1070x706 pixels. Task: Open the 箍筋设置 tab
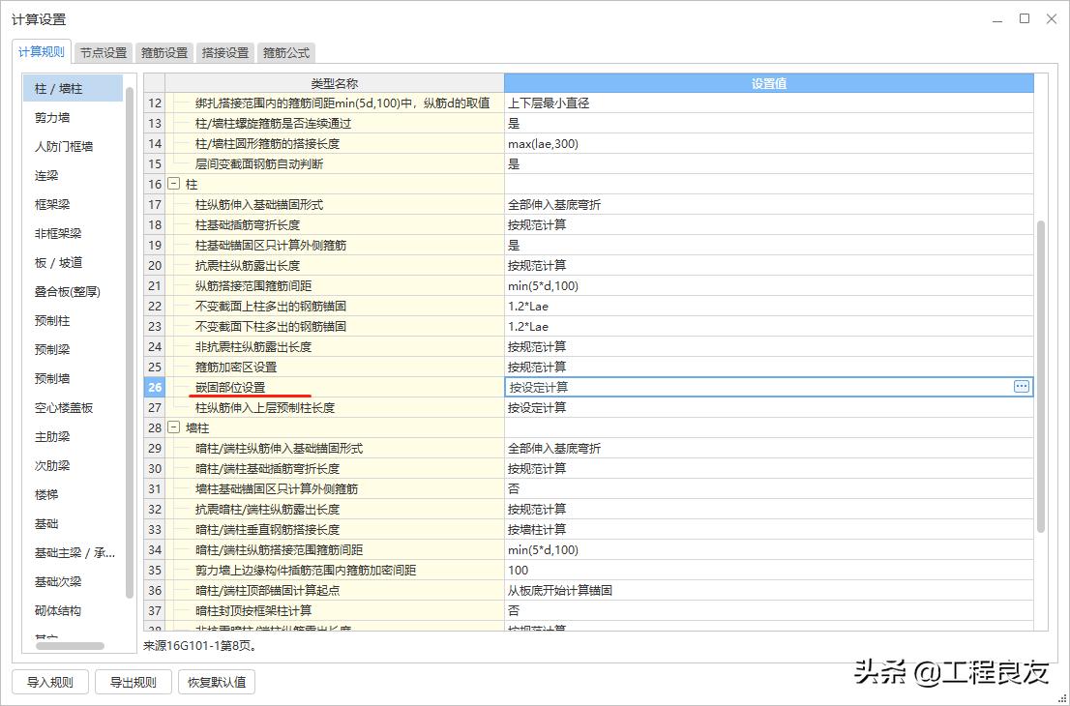[x=163, y=52]
